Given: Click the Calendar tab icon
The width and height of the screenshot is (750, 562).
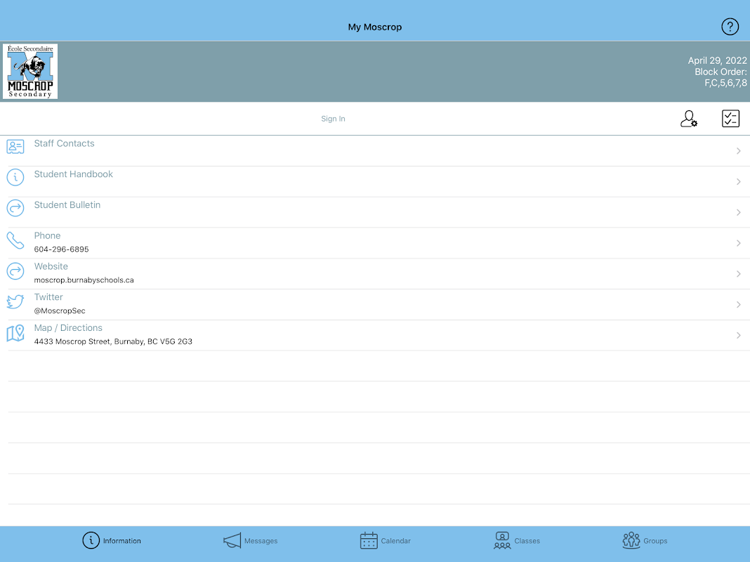Looking at the screenshot, I should tap(369, 540).
